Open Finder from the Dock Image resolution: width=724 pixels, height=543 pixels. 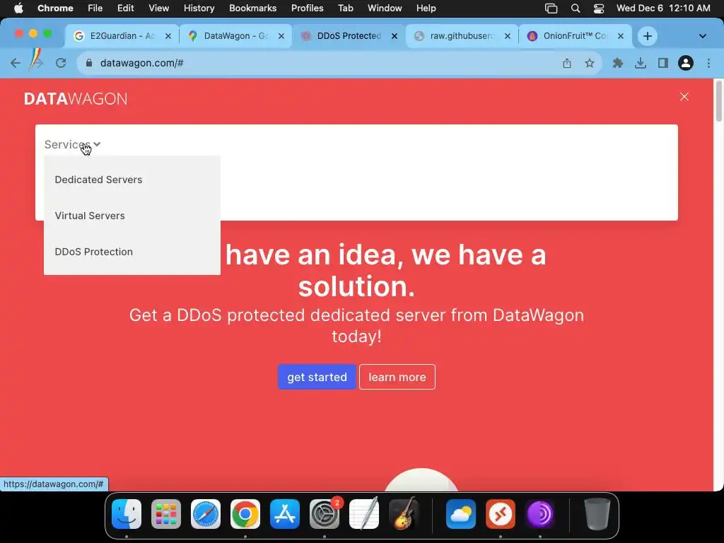tap(127, 514)
